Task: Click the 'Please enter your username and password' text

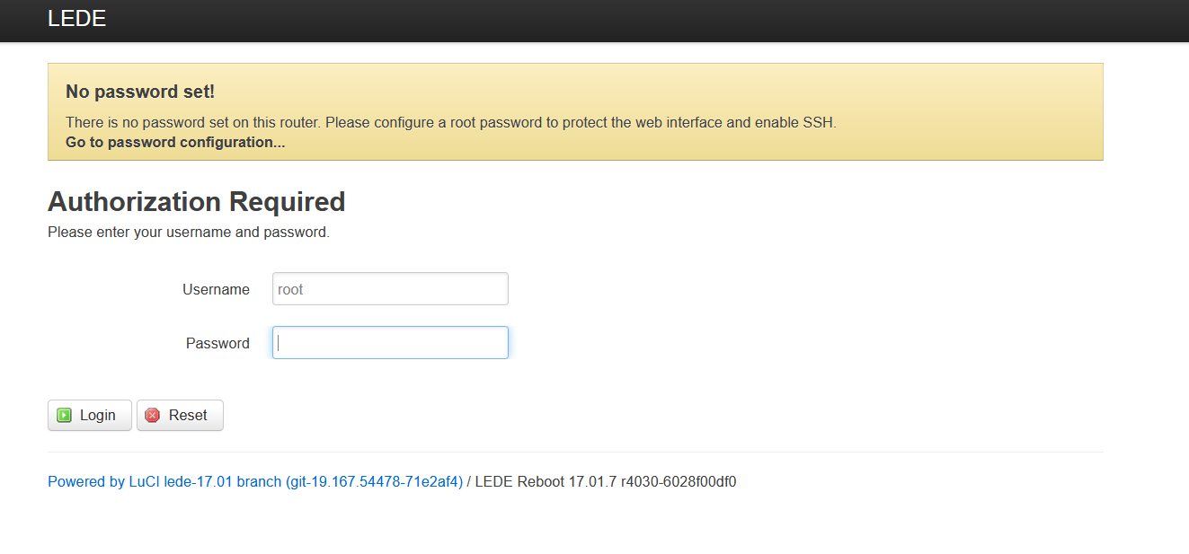Action: (189, 233)
